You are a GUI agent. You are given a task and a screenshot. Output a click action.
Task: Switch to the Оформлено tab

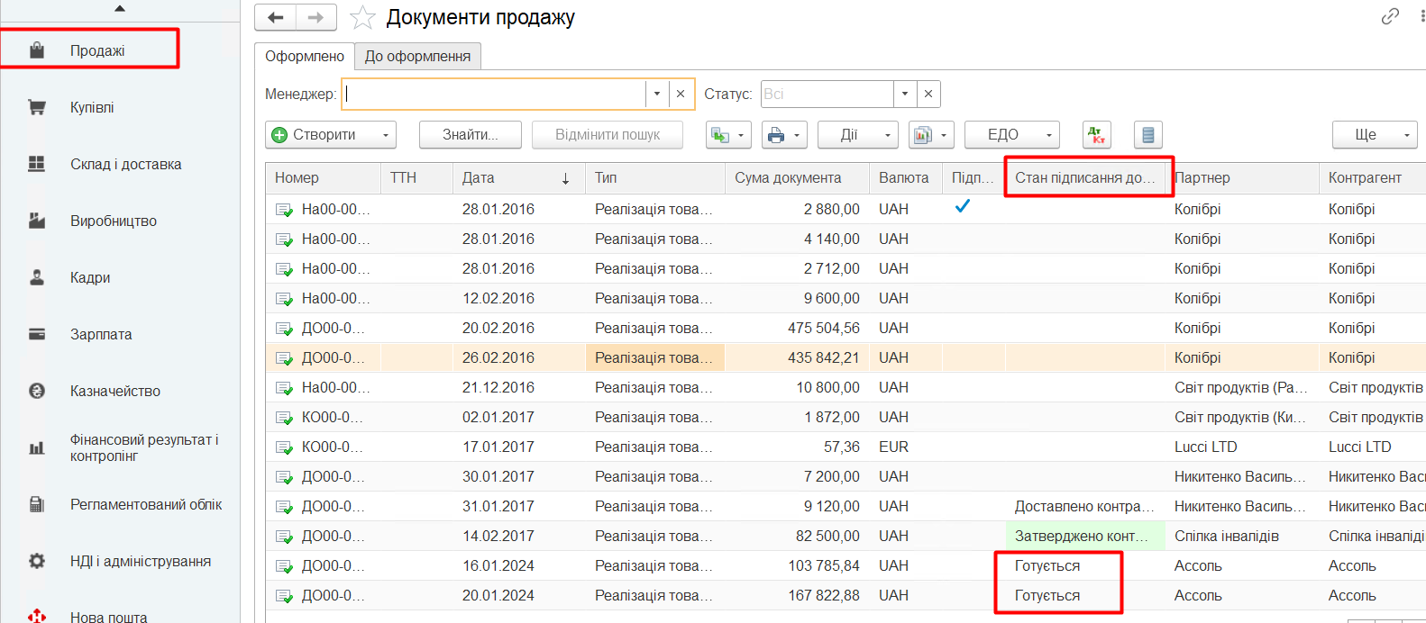pos(305,56)
